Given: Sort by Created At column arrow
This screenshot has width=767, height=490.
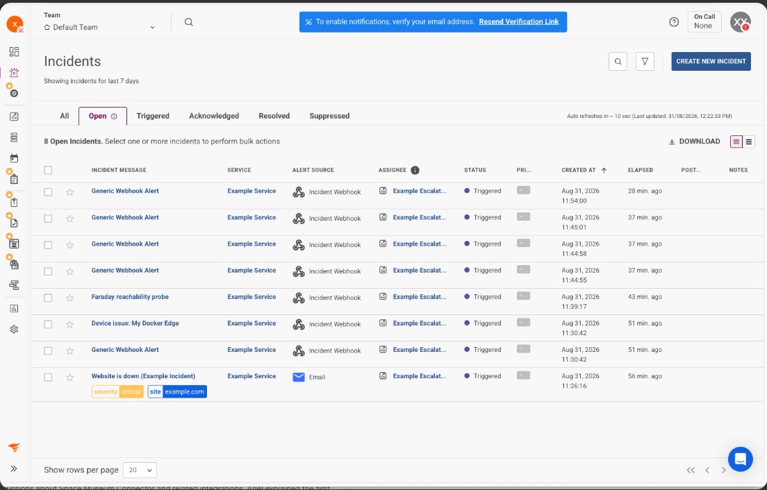Looking at the screenshot, I should point(604,170).
